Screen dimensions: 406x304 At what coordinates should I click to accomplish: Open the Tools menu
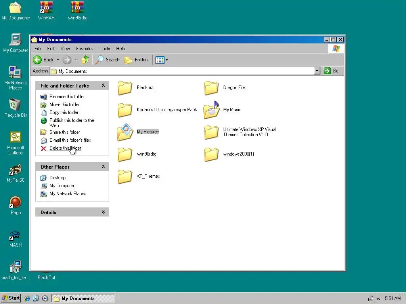(105, 49)
